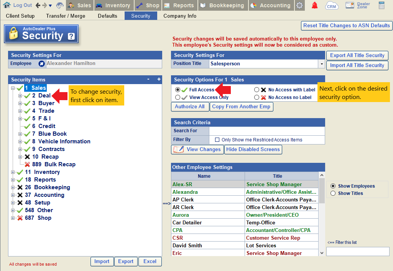The image size is (393, 271).
Task: Select the Full Access radio option
Action: point(178,89)
